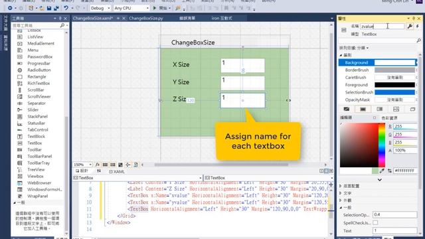This screenshot has height=239, width=425.
Task: Open Properties wrench view
Action: (410, 26)
